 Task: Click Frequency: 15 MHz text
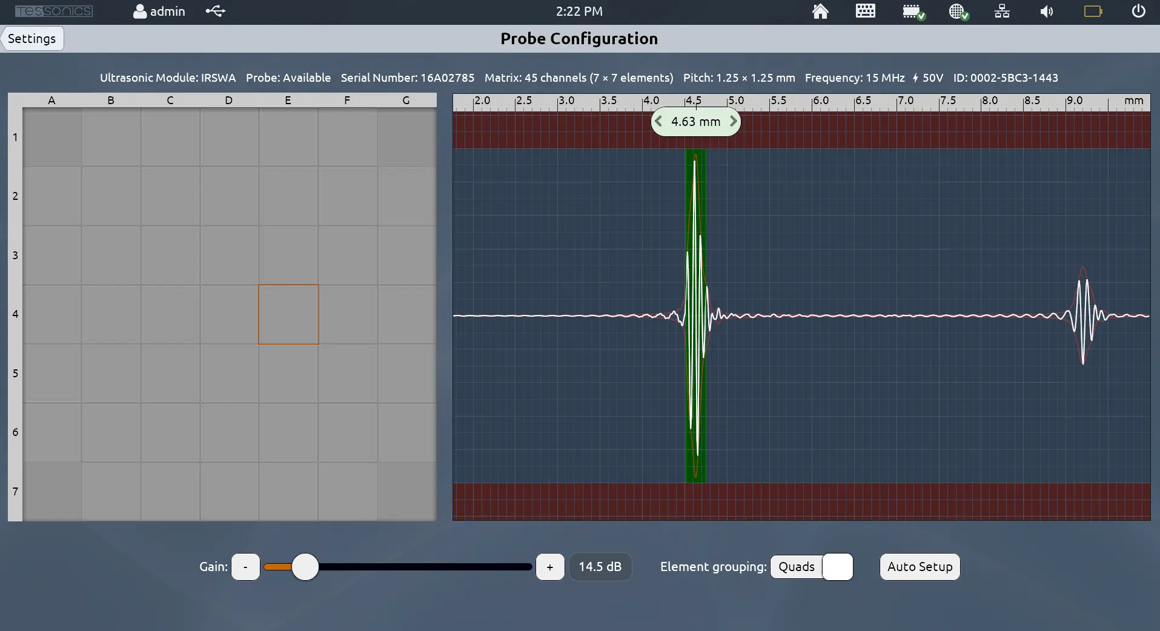pyautogui.click(x=855, y=78)
